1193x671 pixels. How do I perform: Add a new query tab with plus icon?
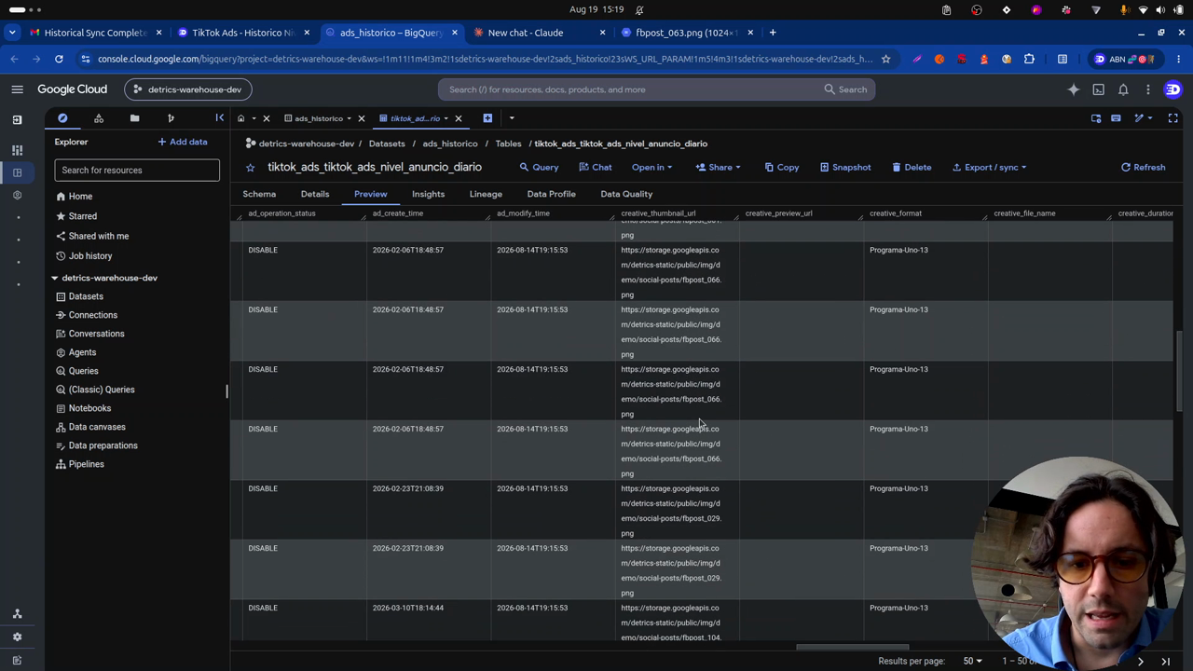click(487, 118)
